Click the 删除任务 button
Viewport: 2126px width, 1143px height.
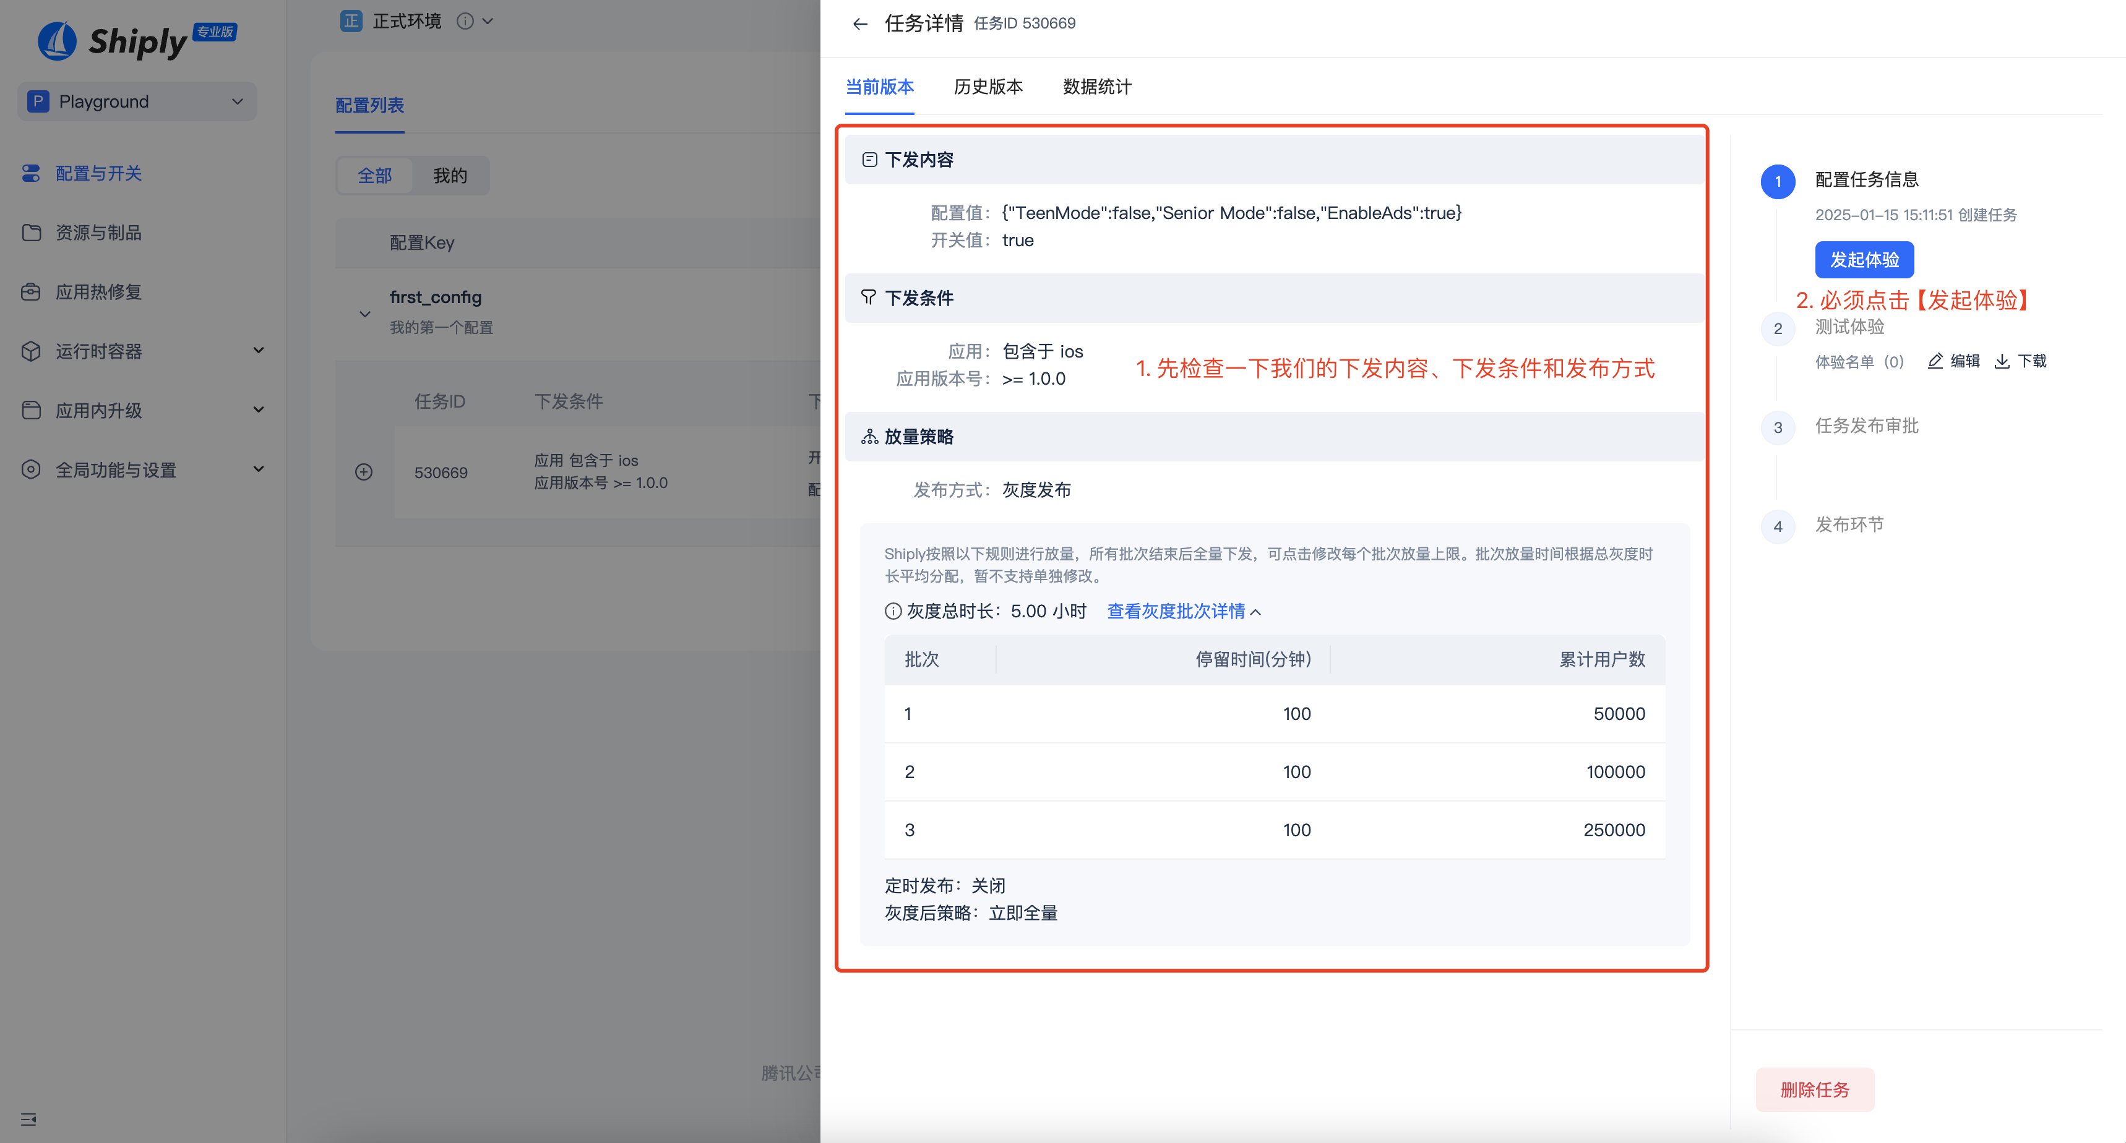point(1815,1089)
